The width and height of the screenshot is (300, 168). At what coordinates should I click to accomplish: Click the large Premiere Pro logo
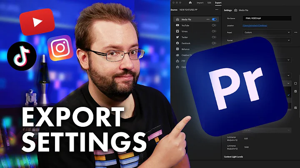point(237,86)
